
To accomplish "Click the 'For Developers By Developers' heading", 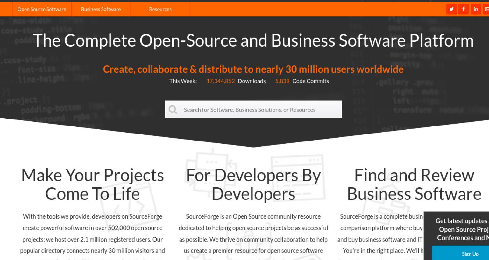I will tap(253, 184).
